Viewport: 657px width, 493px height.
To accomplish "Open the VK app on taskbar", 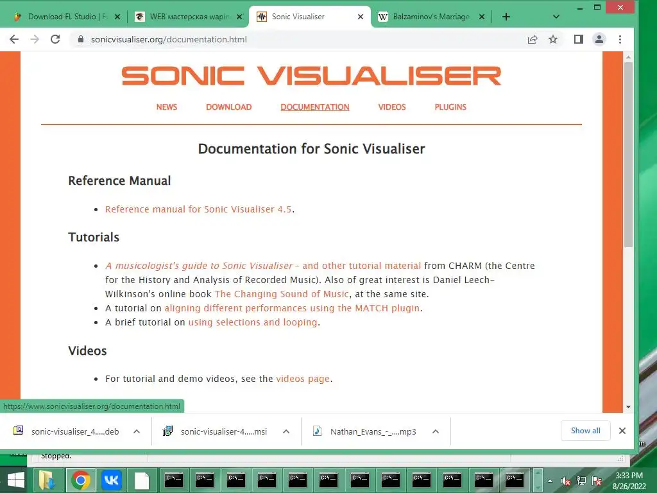I will 111,480.
